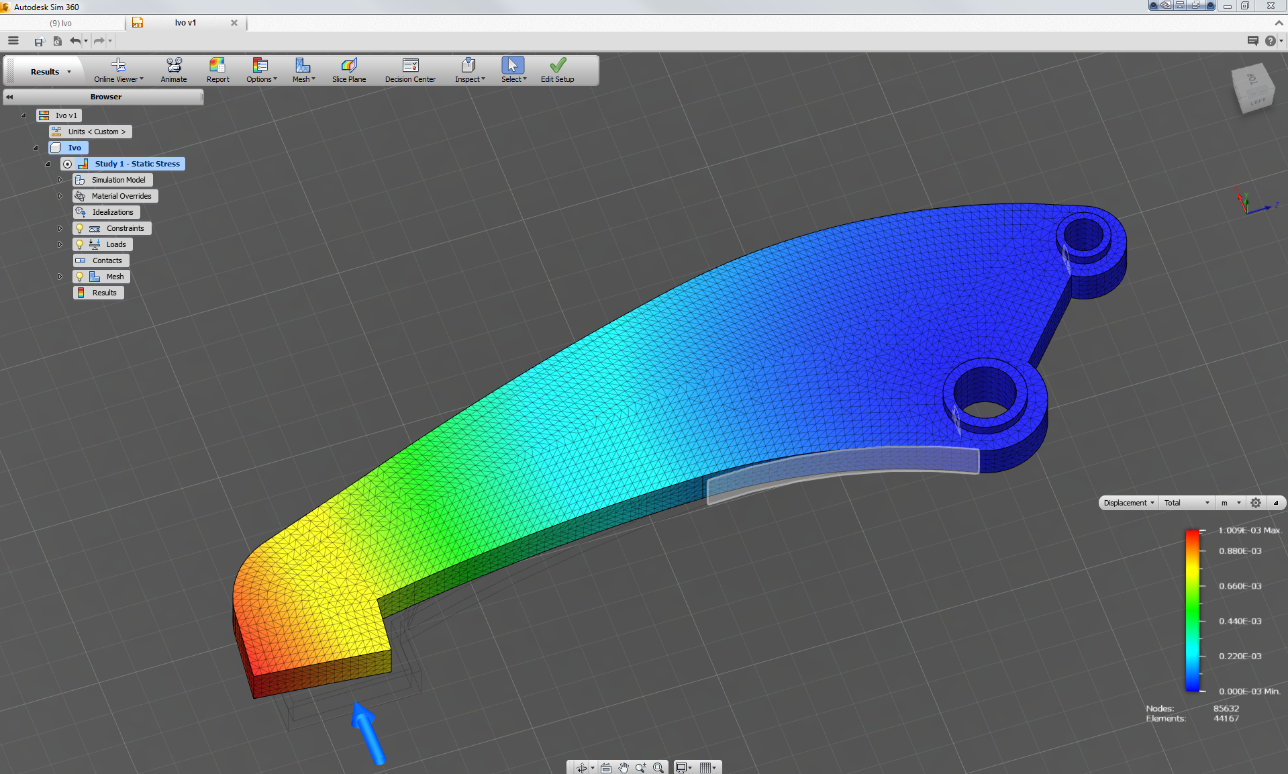Open Display Settings monitor dropdown
1288x774 pixels.
tap(683, 767)
